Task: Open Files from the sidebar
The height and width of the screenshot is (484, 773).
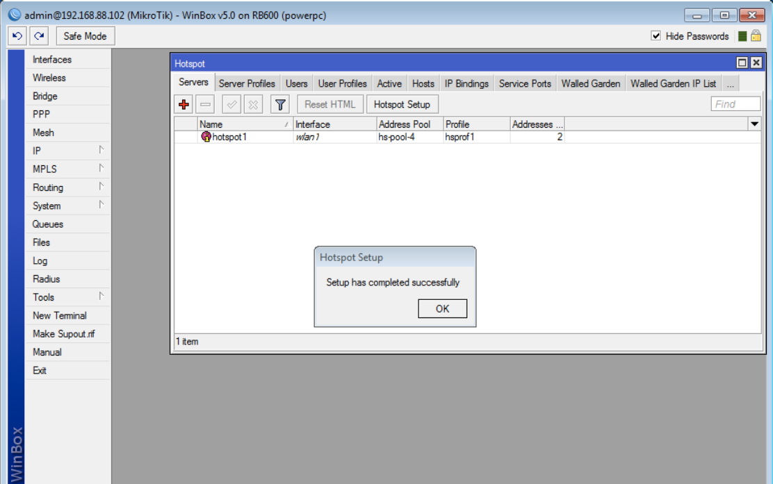Action: (x=67, y=242)
